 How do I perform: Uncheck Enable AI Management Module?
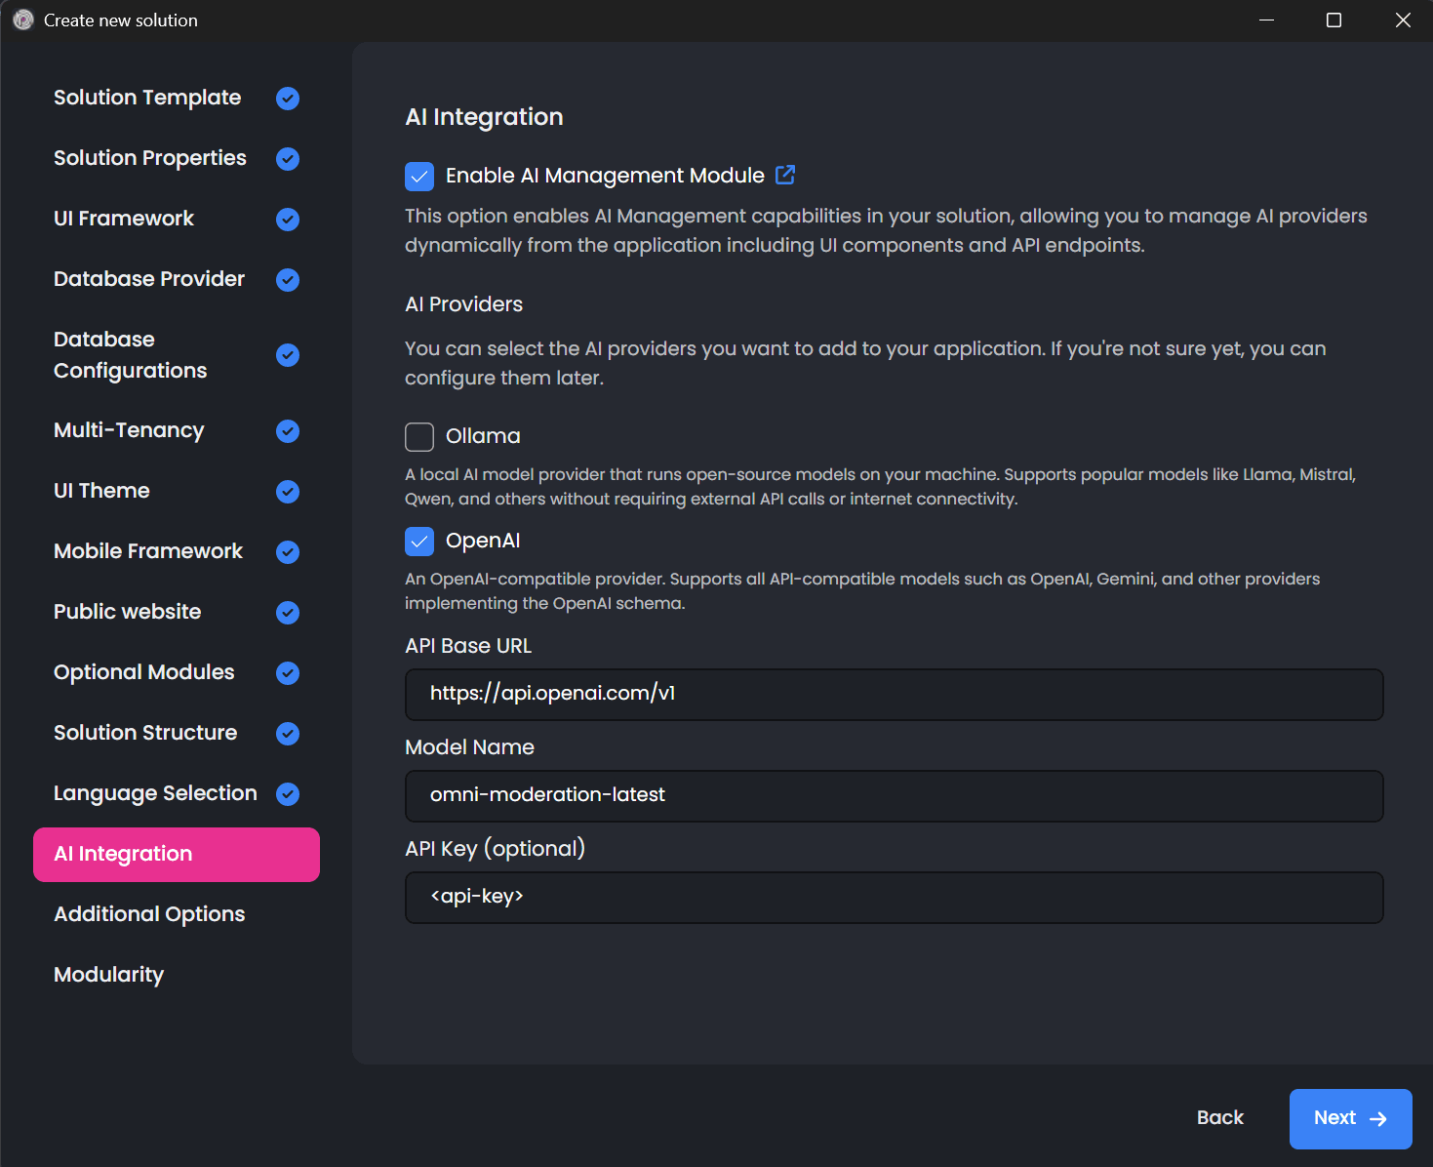click(x=418, y=176)
